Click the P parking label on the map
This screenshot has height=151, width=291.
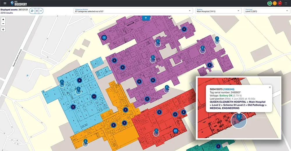coord(27,76)
